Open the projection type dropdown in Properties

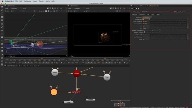147,17
